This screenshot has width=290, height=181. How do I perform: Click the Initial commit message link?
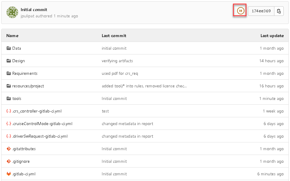point(34,9)
